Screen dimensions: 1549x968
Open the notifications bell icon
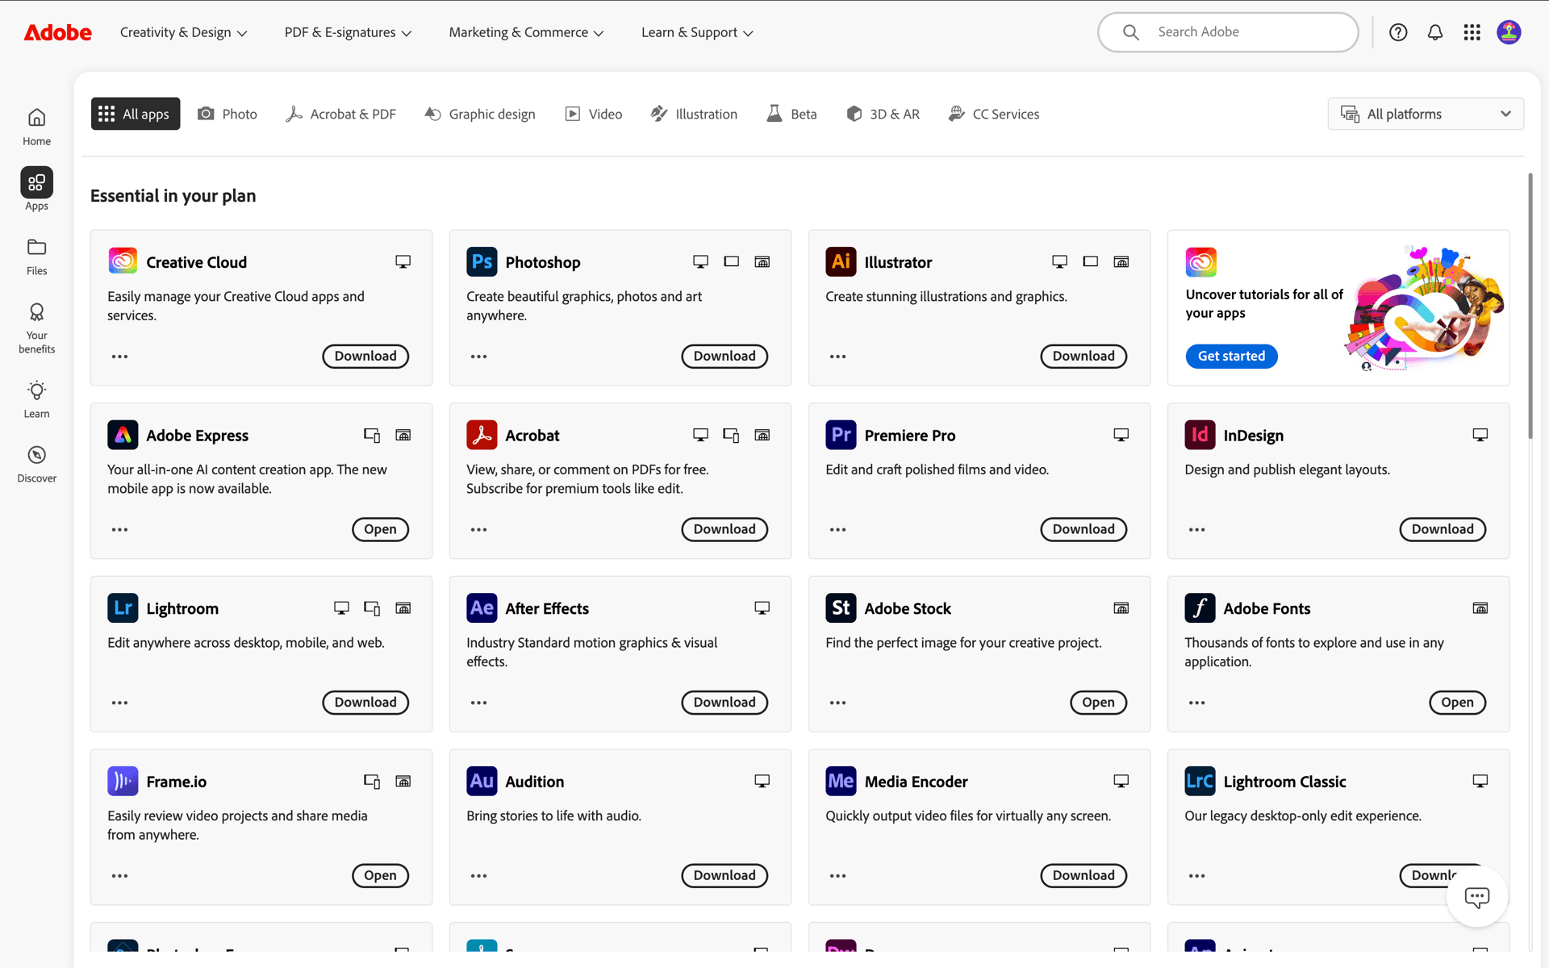(1435, 32)
